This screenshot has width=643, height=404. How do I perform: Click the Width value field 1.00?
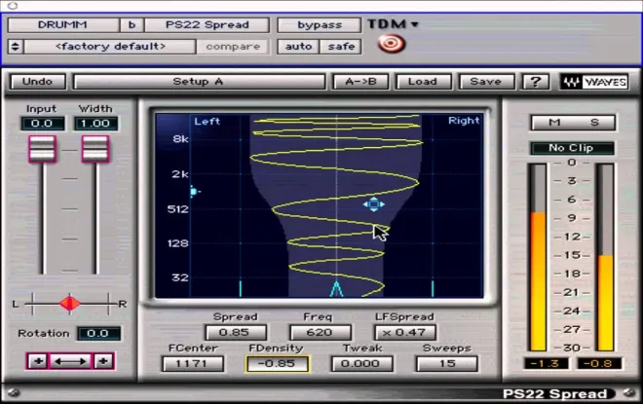pyautogui.click(x=95, y=124)
